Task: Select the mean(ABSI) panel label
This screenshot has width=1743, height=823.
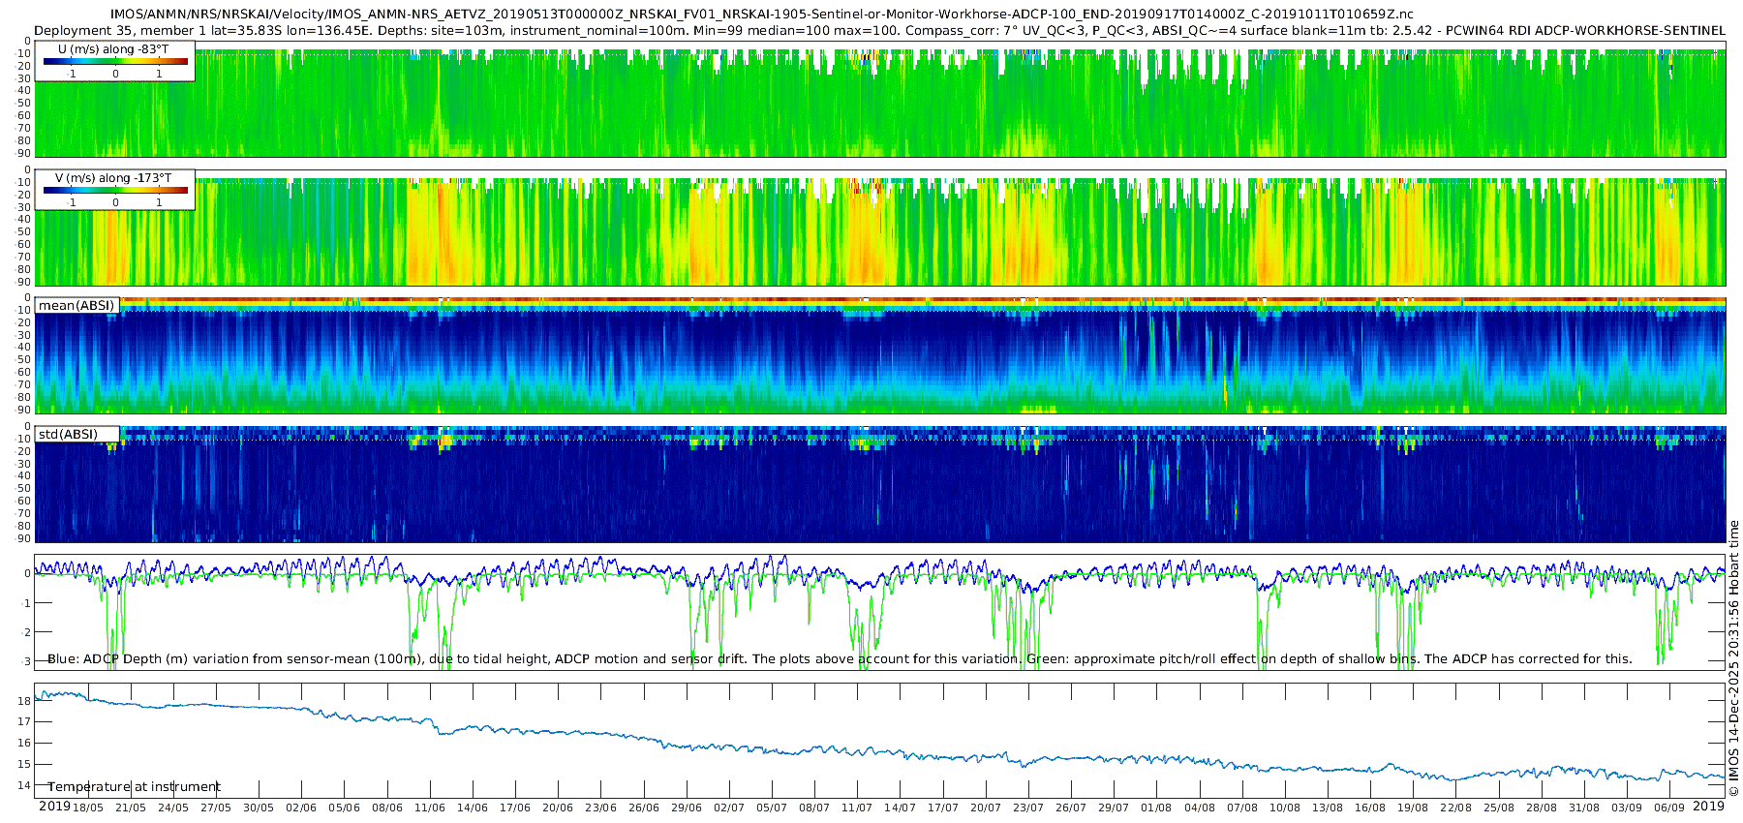Action: (76, 306)
